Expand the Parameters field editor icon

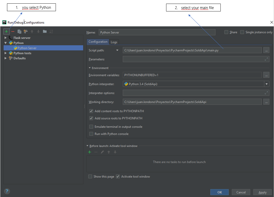pyautogui.click(x=266, y=59)
